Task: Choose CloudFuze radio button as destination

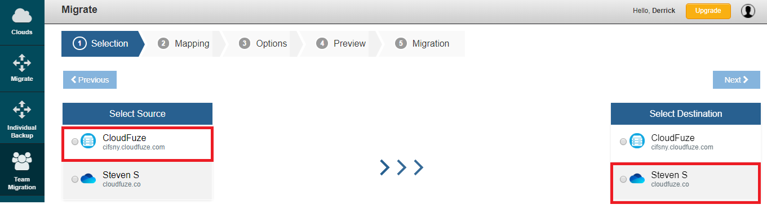Action: tap(623, 142)
